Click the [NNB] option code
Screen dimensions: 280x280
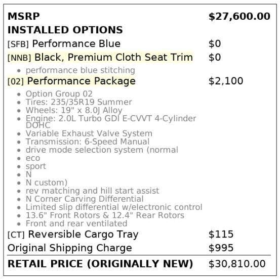19,58
